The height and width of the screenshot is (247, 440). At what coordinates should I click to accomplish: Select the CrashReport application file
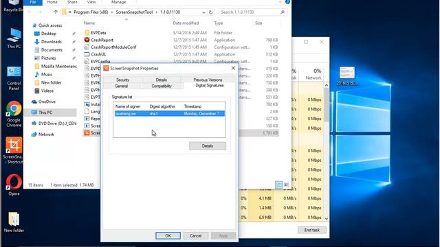point(181,40)
